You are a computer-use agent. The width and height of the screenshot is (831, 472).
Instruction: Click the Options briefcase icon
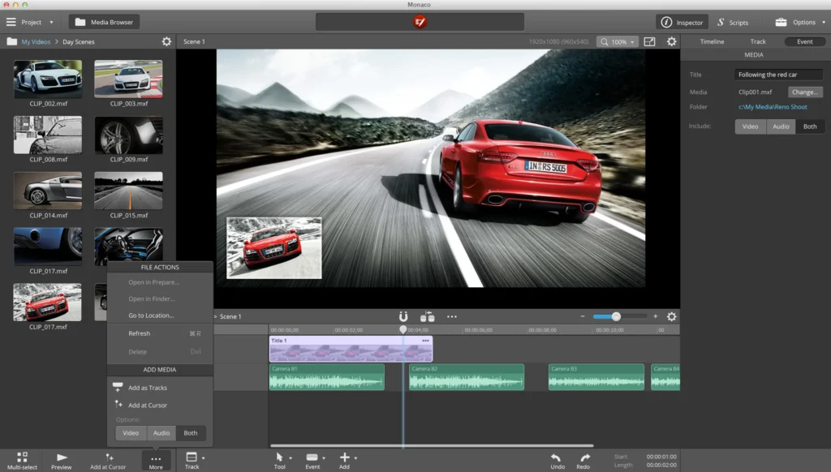coord(781,22)
